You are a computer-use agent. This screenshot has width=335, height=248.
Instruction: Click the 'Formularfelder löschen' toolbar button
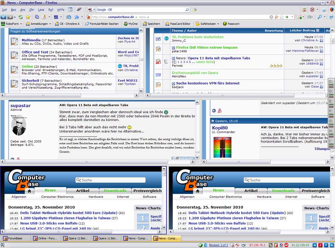(102, 24)
